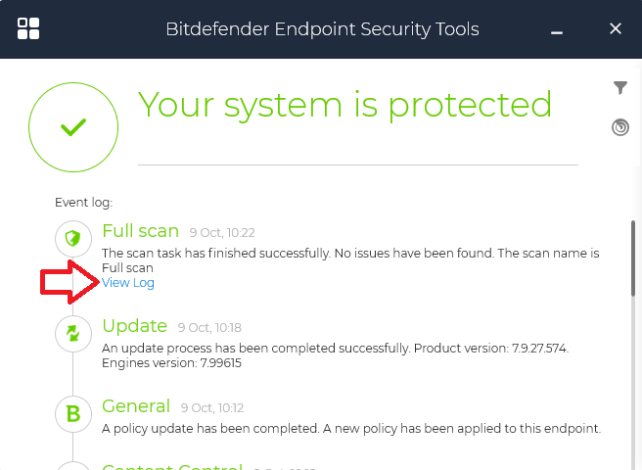Click the Full scan timestamp 9 Oct, 10:22

click(222, 233)
